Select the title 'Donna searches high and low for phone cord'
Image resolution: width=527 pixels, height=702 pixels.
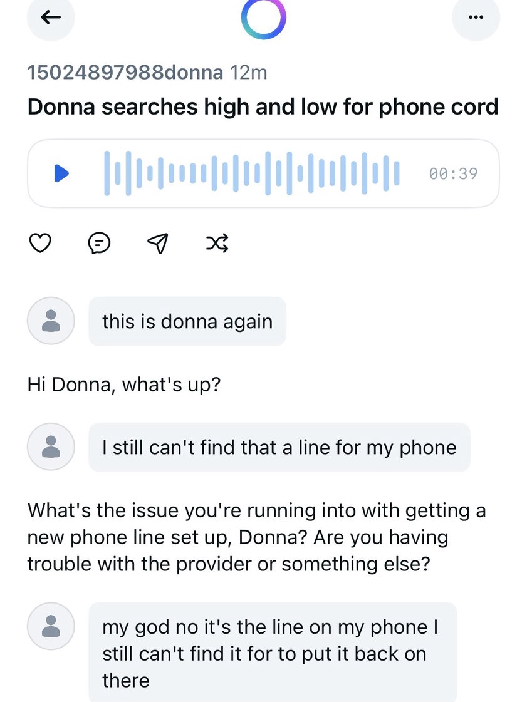(263, 107)
